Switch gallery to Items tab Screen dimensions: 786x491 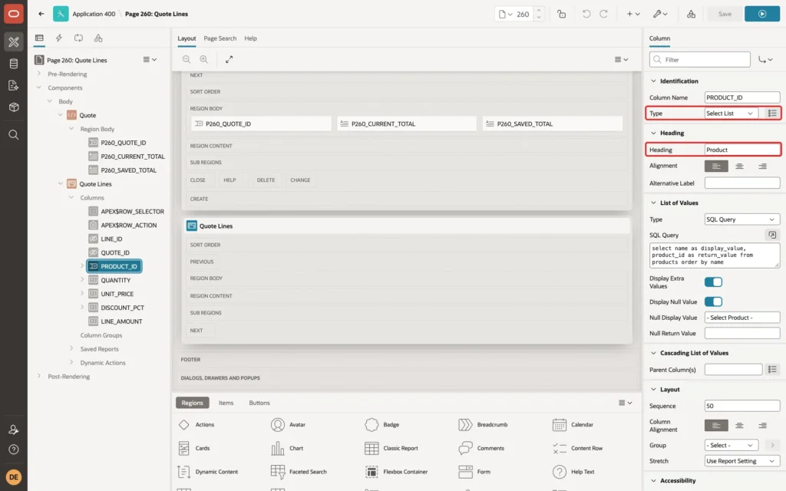(226, 403)
